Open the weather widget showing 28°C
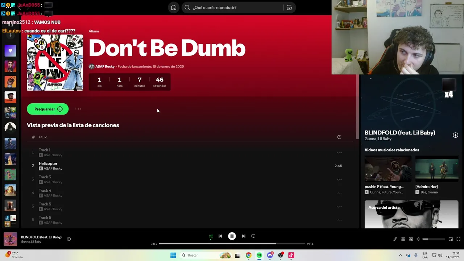This screenshot has width=464, height=261. (x=14, y=255)
